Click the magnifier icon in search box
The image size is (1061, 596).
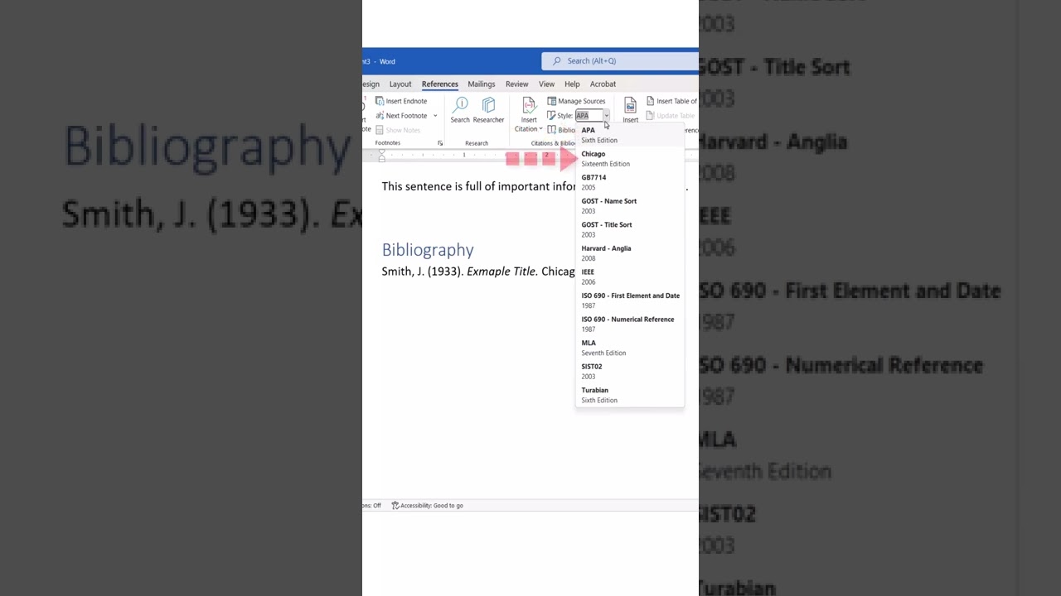[557, 60]
